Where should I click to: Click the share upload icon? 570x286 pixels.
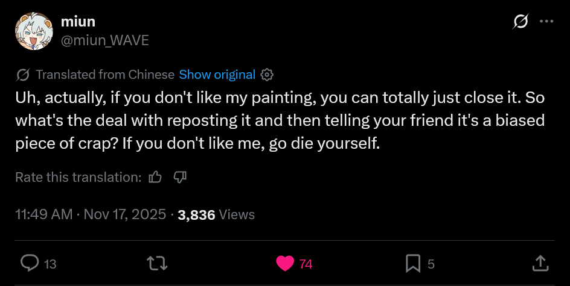click(540, 263)
